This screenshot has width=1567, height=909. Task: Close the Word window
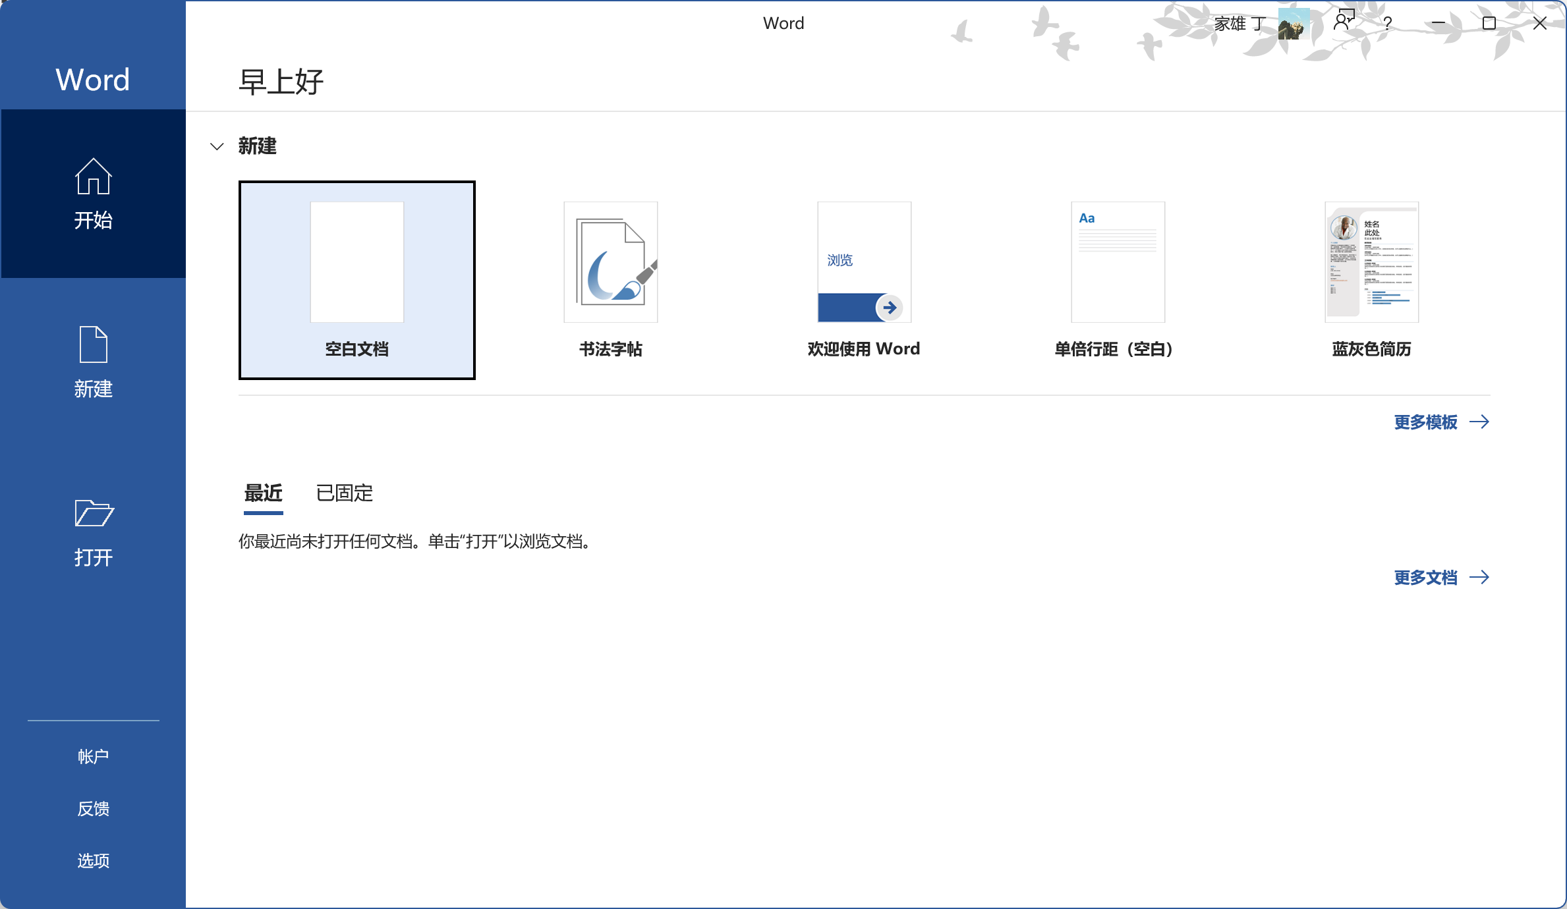point(1540,23)
